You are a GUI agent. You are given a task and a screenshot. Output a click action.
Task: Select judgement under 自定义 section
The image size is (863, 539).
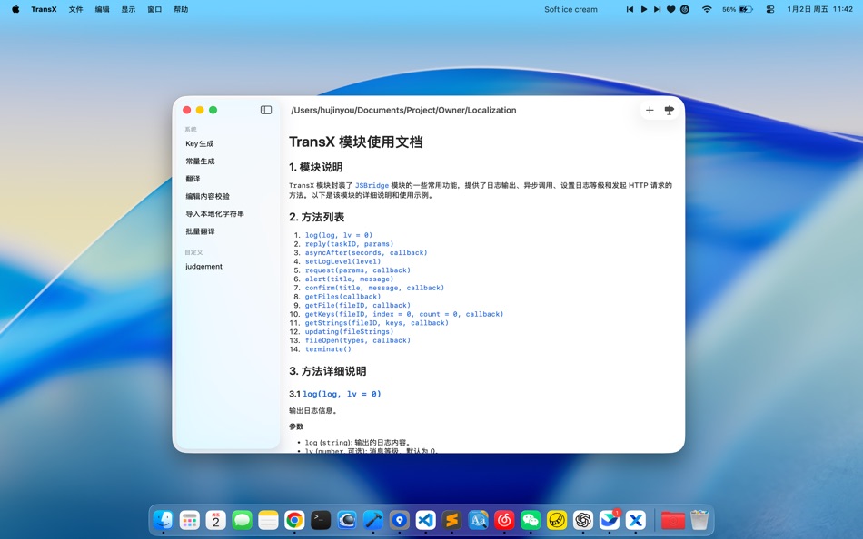pyautogui.click(x=204, y=266)
